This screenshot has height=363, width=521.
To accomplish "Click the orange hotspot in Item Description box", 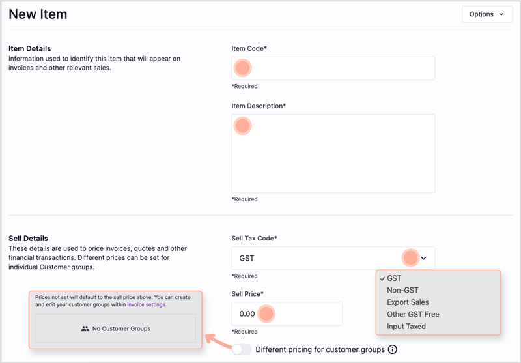I will [242, 126].
